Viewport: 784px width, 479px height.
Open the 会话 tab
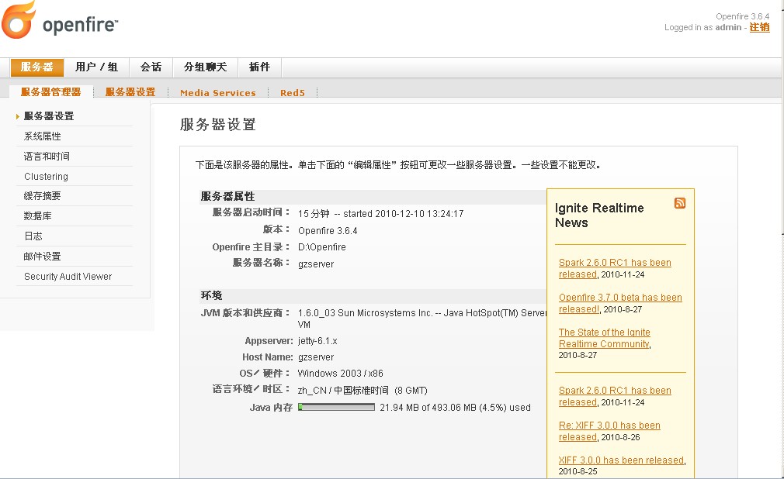pos(151,67)
